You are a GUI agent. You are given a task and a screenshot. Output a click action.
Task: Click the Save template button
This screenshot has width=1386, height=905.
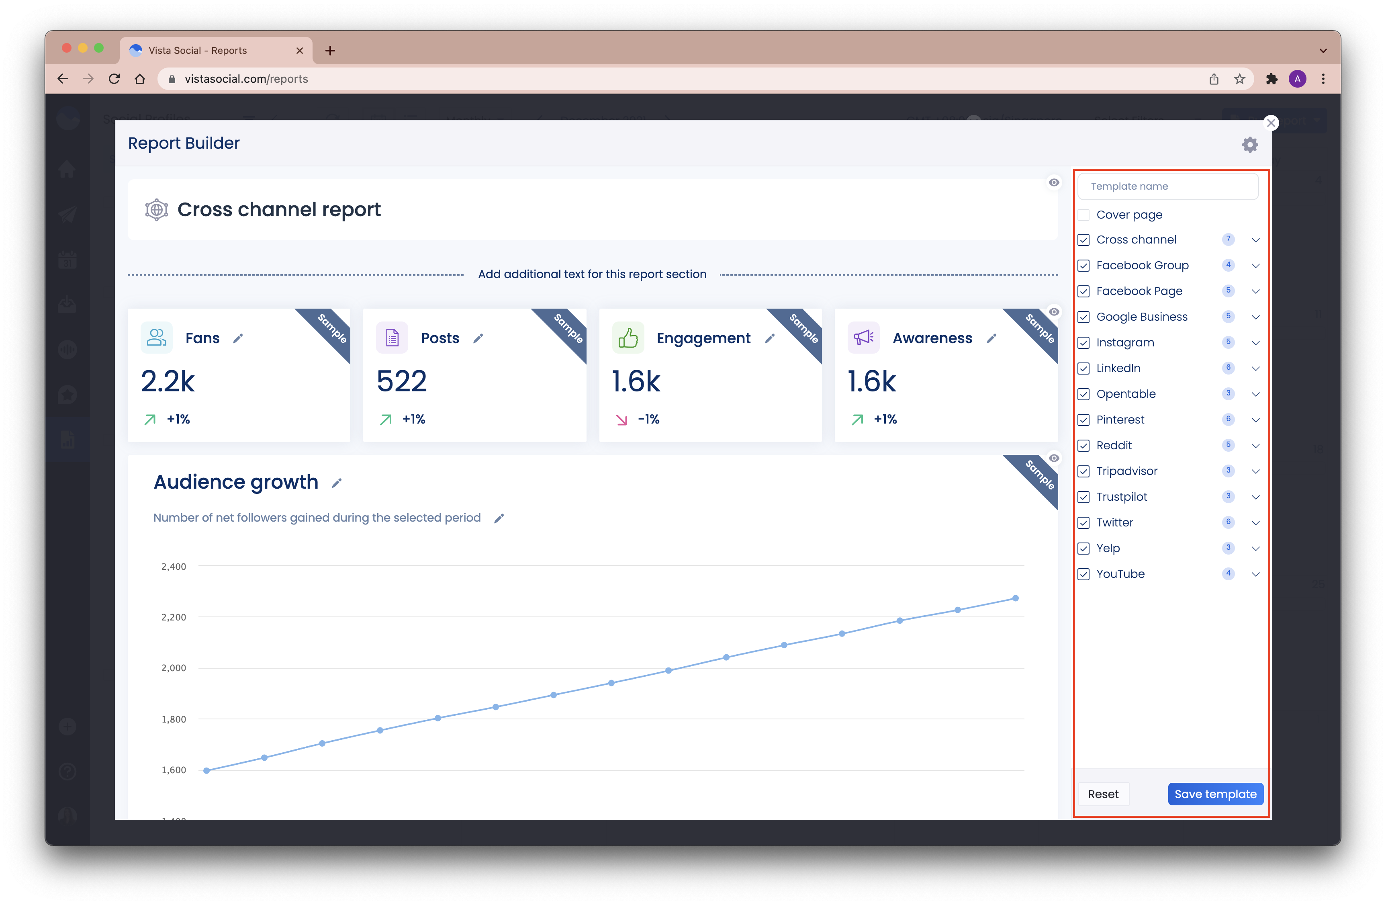(x=1215, y=794)
